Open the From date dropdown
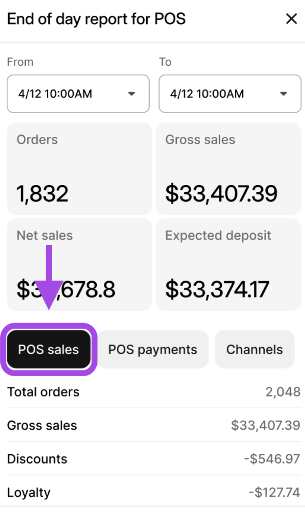 click(x=78, y=94)
